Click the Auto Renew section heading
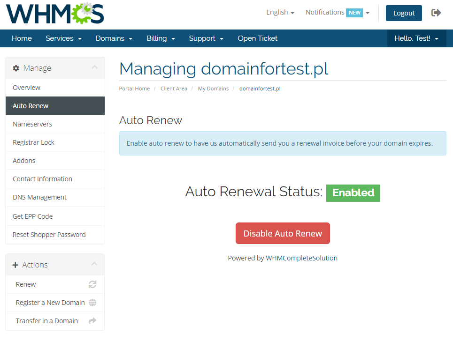453x341 pixels. 151,120
